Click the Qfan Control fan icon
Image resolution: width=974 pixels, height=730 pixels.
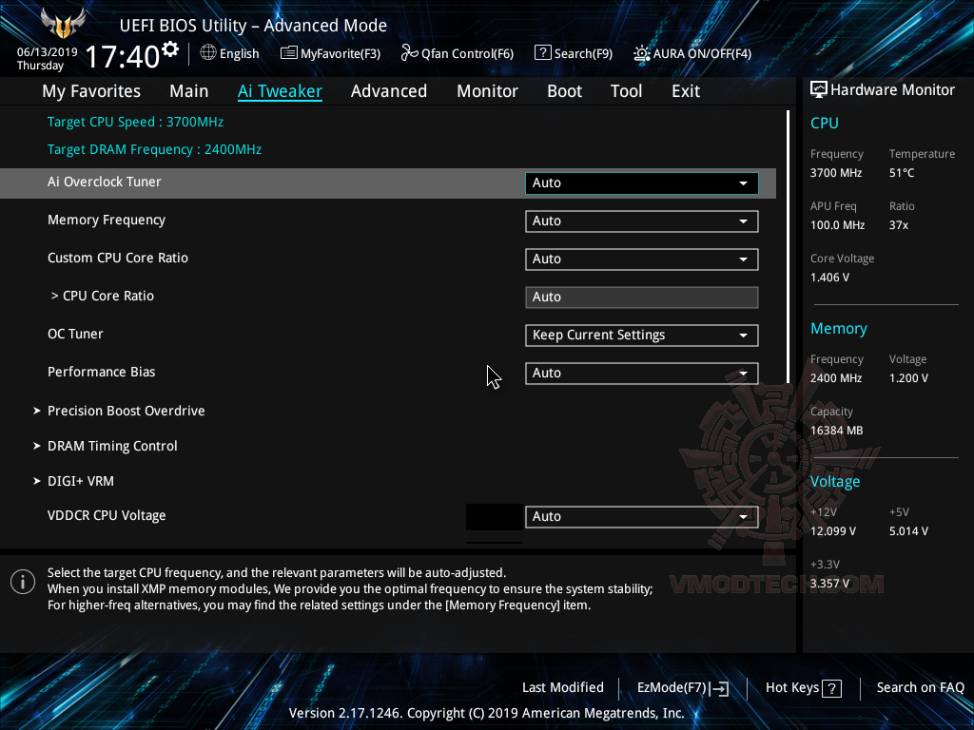tap(409, 53)
